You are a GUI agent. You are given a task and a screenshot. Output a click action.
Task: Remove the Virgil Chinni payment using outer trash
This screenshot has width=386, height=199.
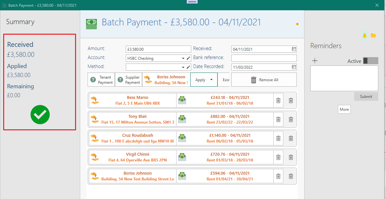pos(291,157)
